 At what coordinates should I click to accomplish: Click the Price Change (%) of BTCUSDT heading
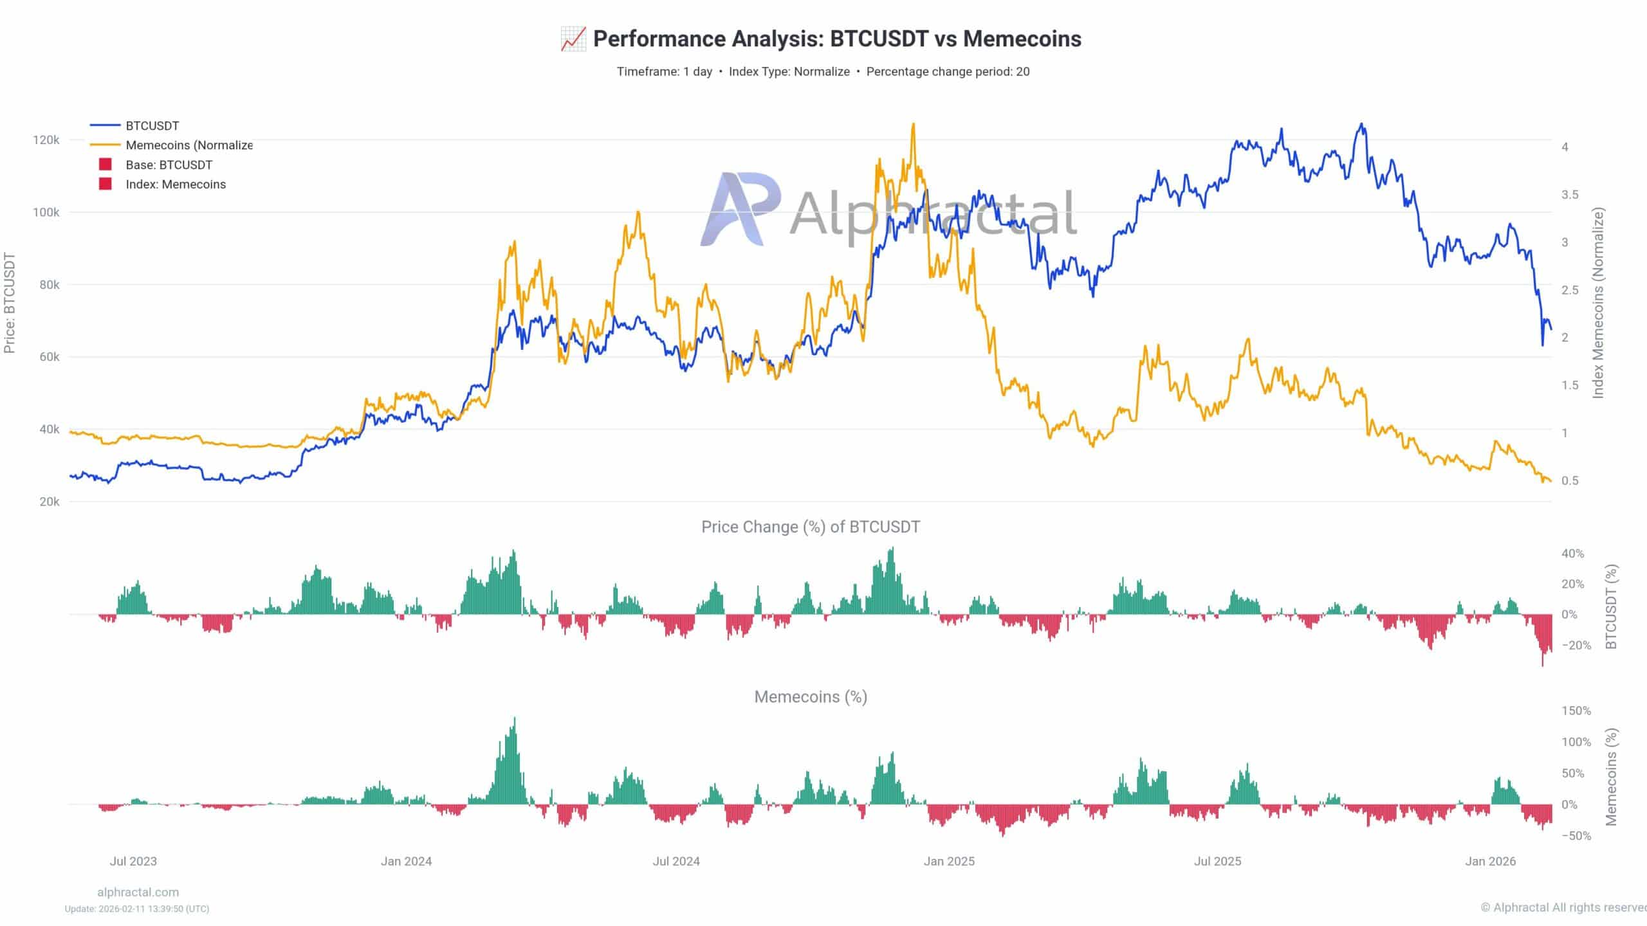(811, 527)
